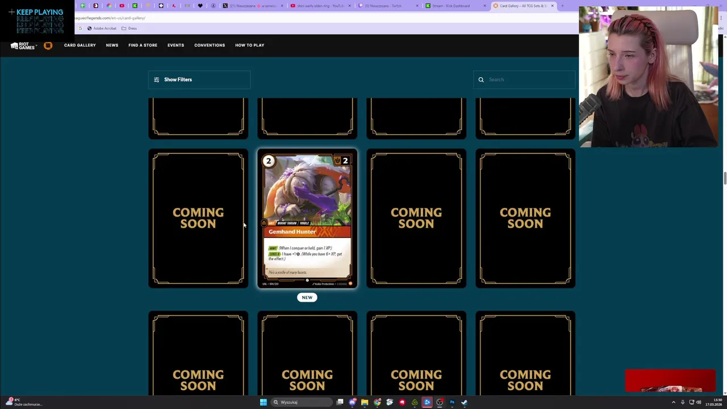Screen dimensions: 727x409
Task: Click the microphone icon in system tray
Action: tap(683, 402)
